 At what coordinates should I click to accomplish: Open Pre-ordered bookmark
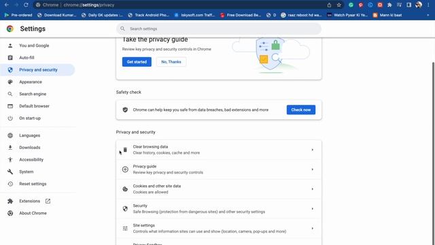click(x=18, y=15)
